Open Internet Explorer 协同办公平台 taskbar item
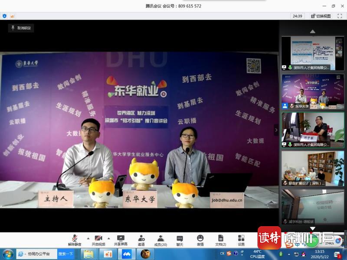The width and height of the screenshot is (347, 260). (36, 254)
